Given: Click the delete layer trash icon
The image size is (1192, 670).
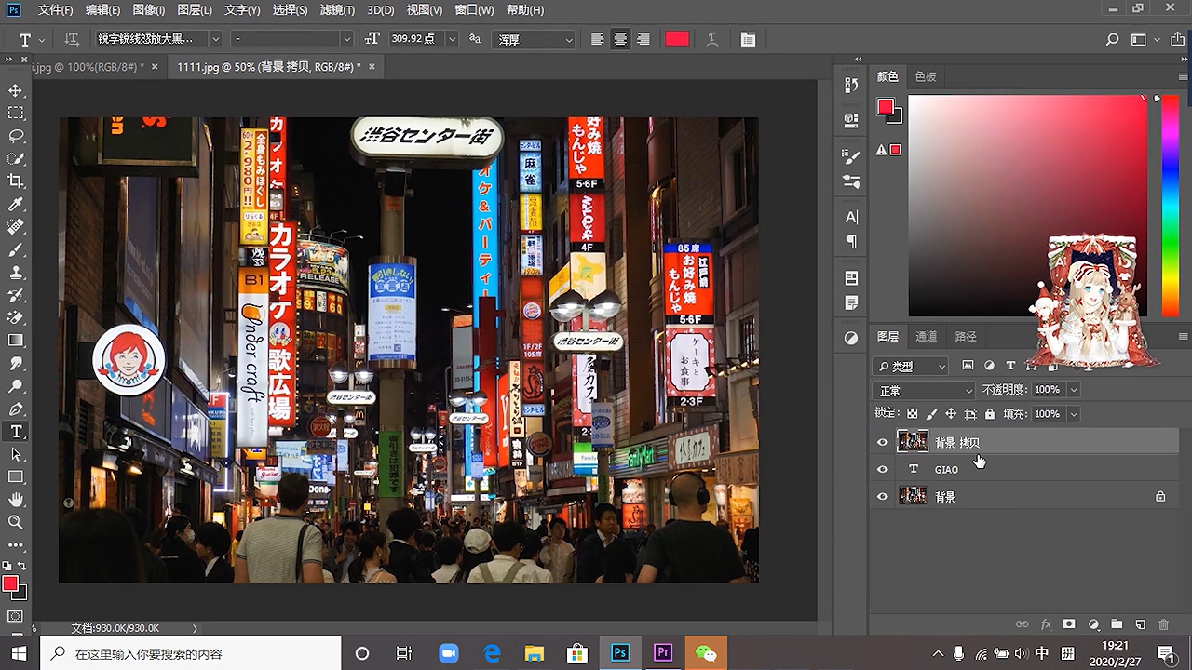Looking at the screenshot, I should (1163, 624).
